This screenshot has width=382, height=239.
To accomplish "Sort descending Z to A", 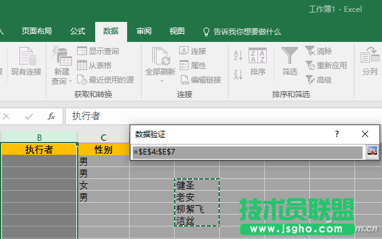I will click(x=238, y=74).
